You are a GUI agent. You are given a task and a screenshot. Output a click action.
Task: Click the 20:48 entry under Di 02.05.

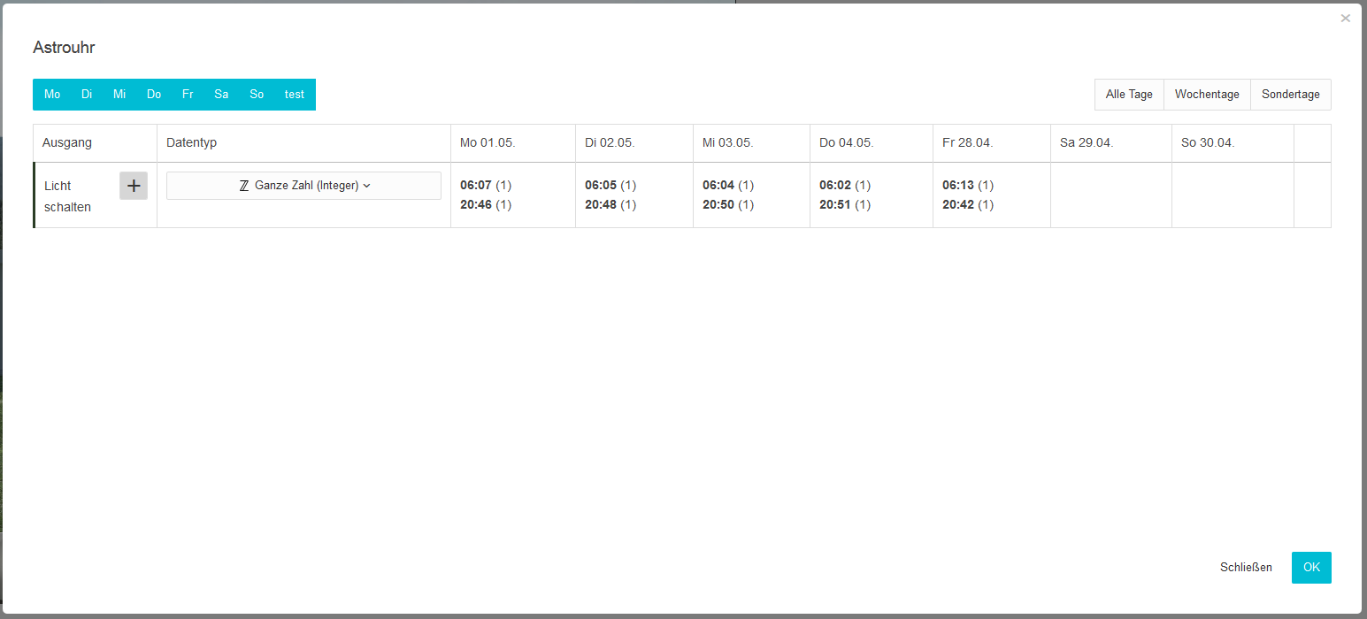pos(601,205)
